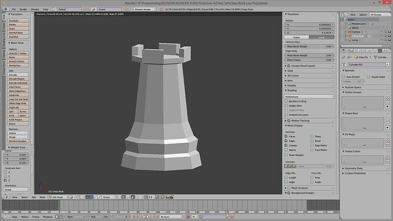
Task: Open the Info editor type icon
Action: [6, 9]
